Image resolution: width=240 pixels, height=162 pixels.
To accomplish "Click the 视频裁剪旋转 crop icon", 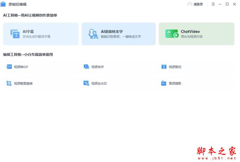I will pos(9,83).
